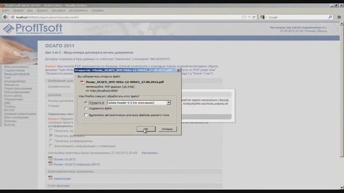The image size is (344, 193).
Task: Open the Журнал menu
Action: tap(42, 11)
